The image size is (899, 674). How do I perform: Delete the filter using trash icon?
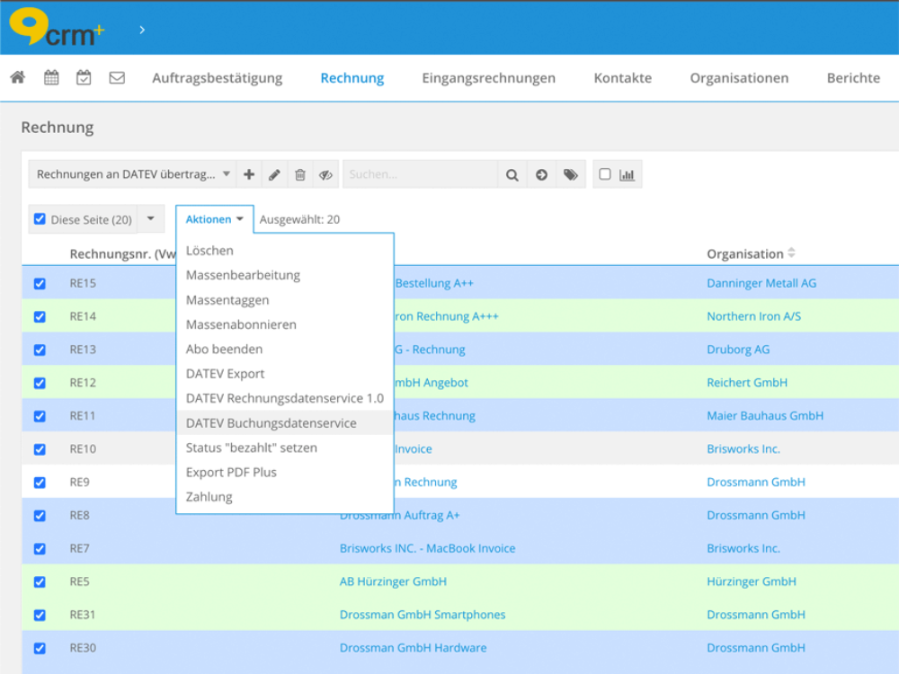300,174
